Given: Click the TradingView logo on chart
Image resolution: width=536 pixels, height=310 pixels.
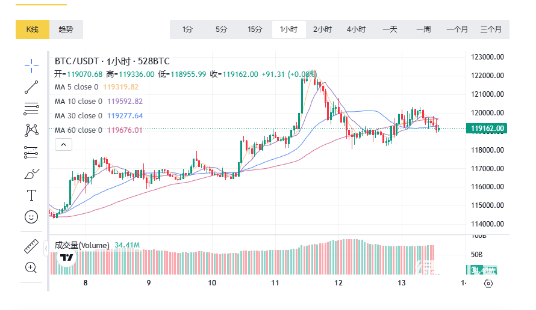Looking at the screenshot, I should [x=66, y=258].
